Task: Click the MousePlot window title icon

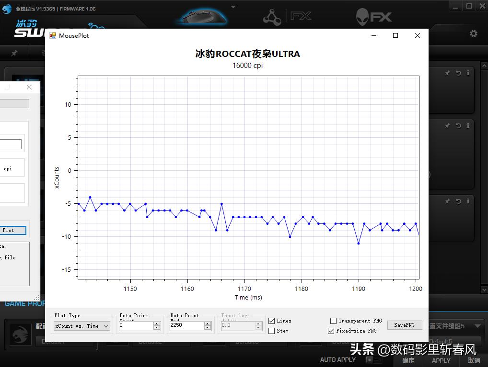Action: 53,36
